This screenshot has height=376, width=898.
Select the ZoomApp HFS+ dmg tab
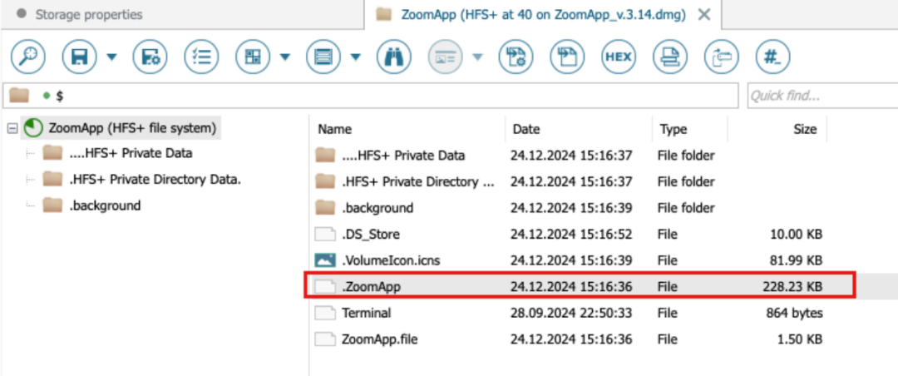coord(544,14)
